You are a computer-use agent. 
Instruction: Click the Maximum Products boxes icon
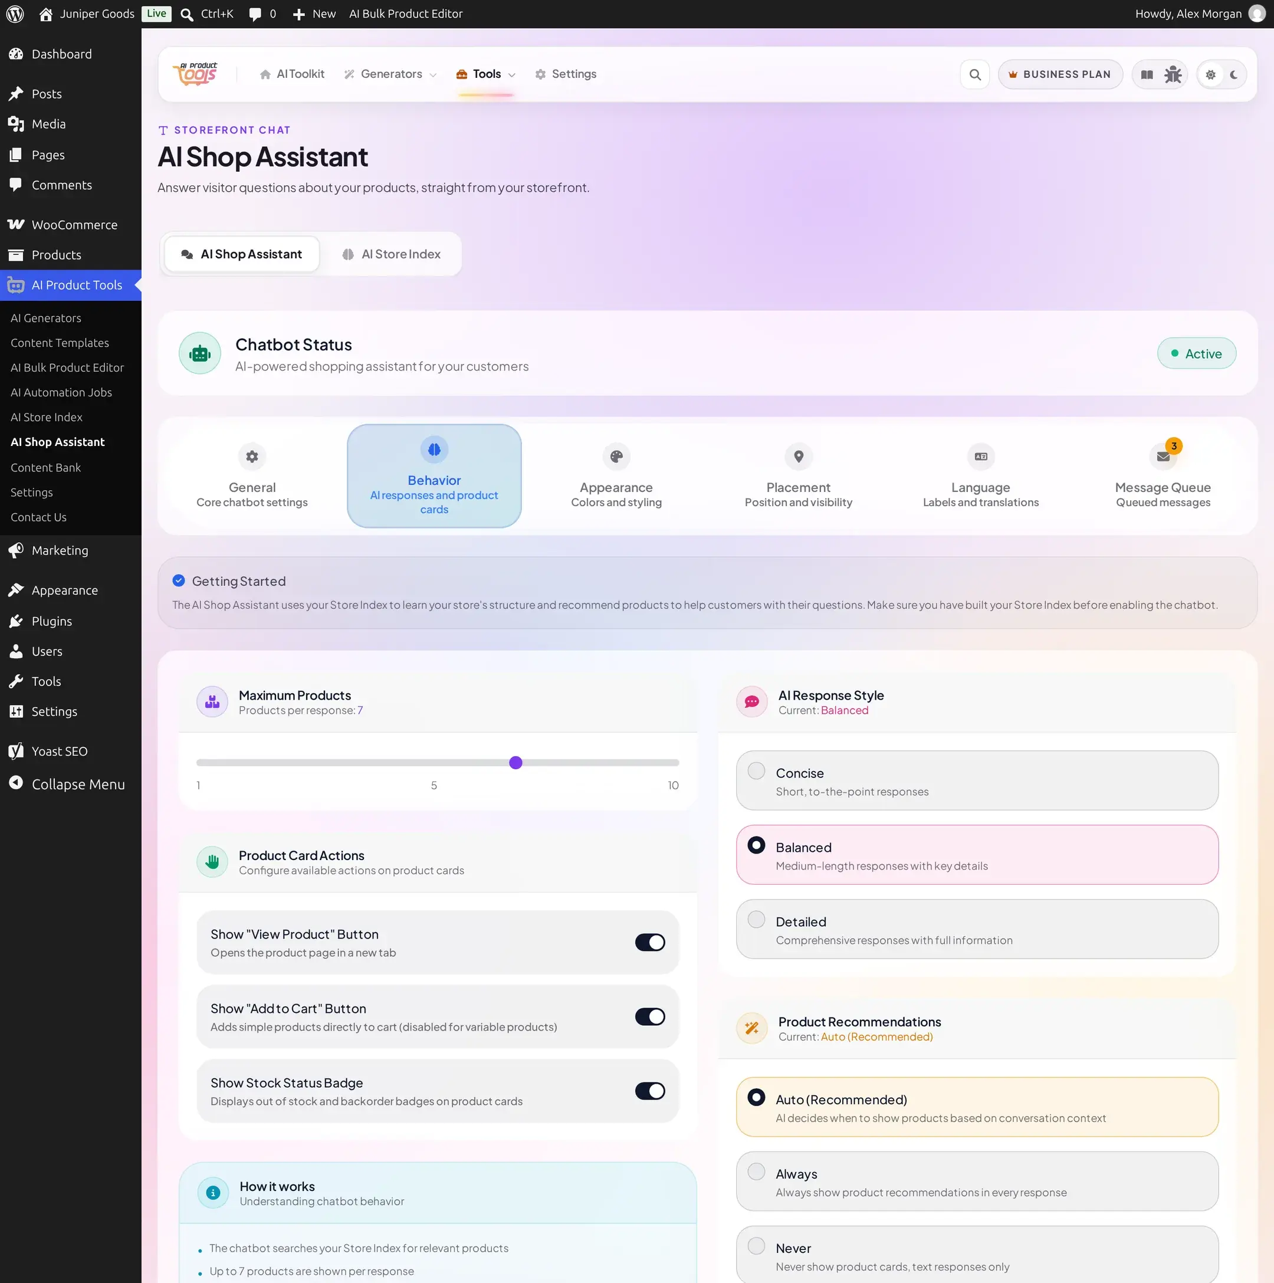click(x=212, y=701)
